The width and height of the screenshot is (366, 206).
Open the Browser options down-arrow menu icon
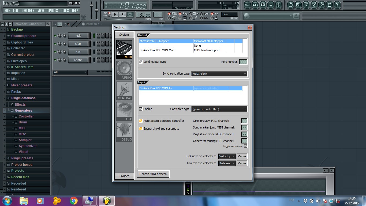point(2,24)
